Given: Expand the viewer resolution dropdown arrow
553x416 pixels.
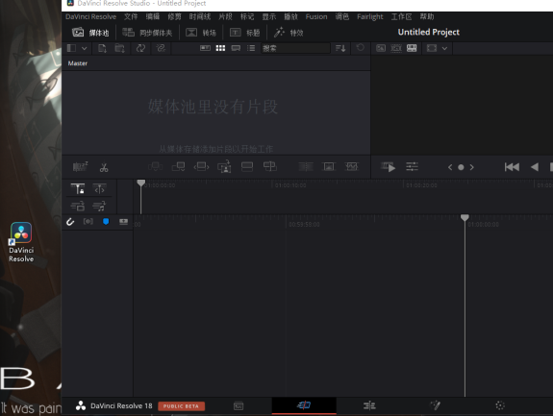Looking at the screenshot, I should coord(444,48).
